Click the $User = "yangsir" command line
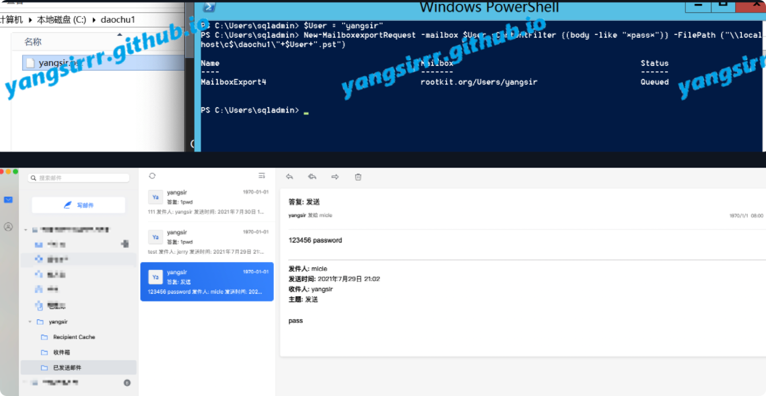Image resolution: width=766 pixels, height=396 pixels. (x=292, y=25)
